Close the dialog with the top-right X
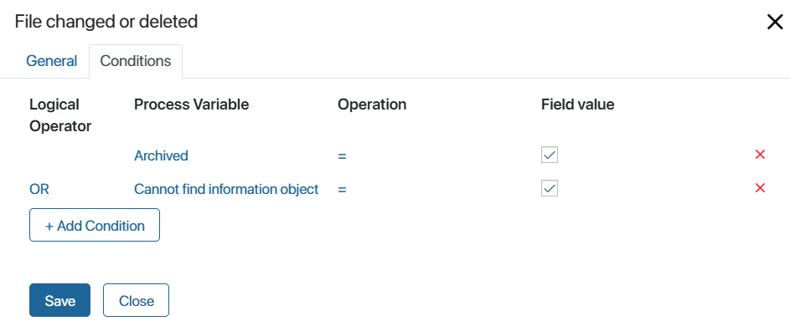Screen dimensions: 790x321 [x=775, y=22]
